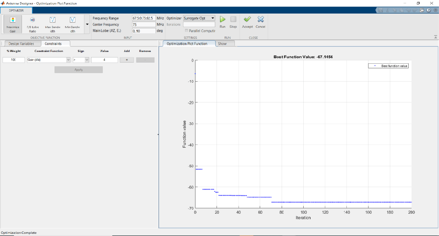Open the Sign dropdown for the constraint
This screenshot has height=236, width=439.
(81, 60)
